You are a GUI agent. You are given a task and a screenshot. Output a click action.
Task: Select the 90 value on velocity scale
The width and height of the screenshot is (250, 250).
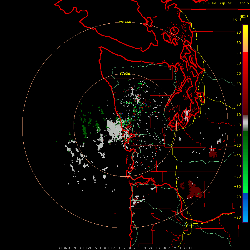click(239, 32)
